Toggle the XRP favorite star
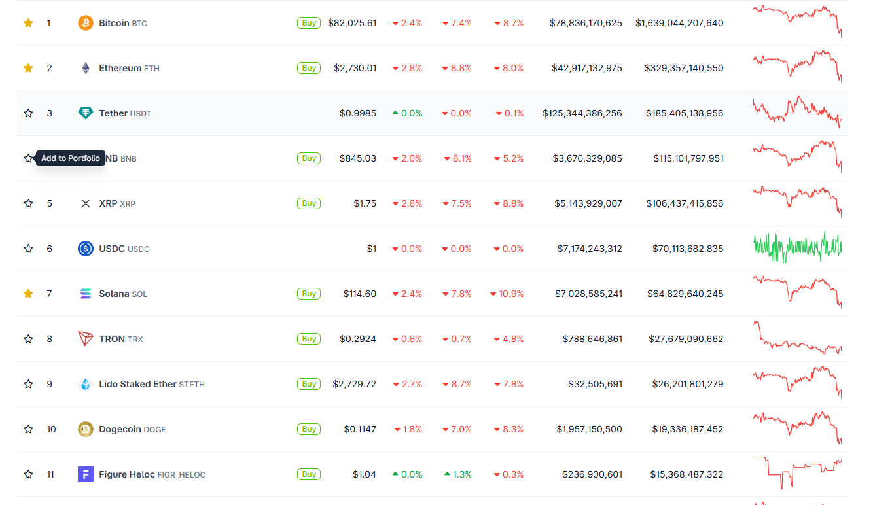Image resolution: width=873 pixels, height=505 pixels. [28, 203]
